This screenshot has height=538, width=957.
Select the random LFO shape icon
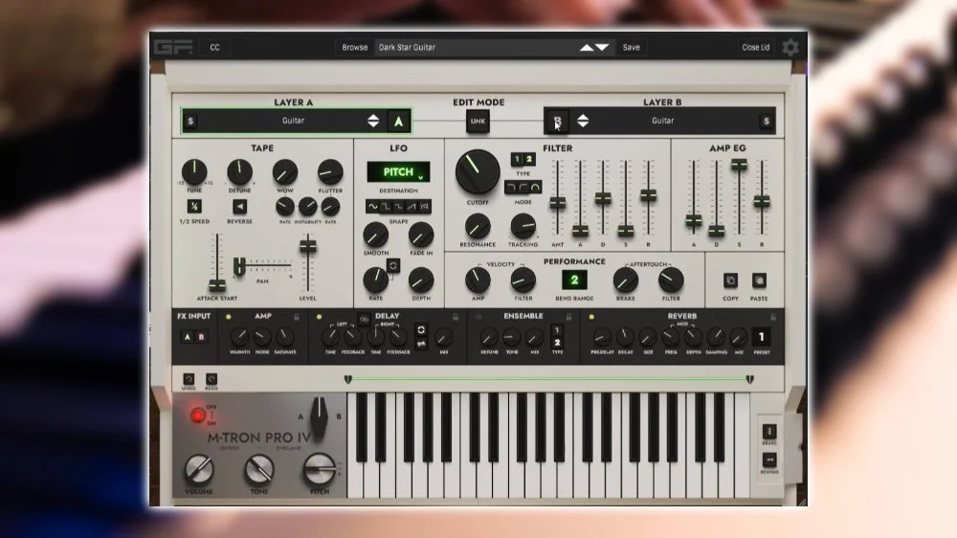click(425, 207)
